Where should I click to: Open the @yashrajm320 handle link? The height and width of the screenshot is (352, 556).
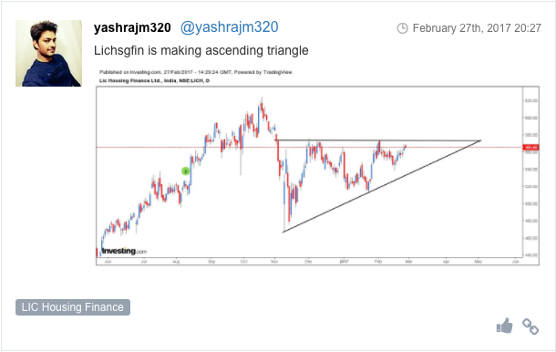coord(230,27)
